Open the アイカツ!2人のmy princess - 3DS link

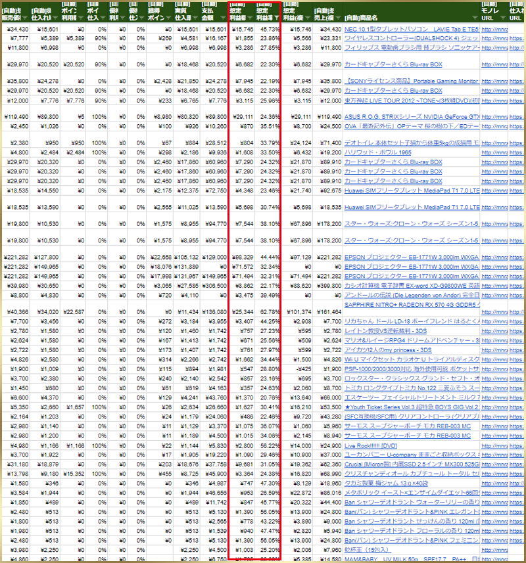point(388,350)
